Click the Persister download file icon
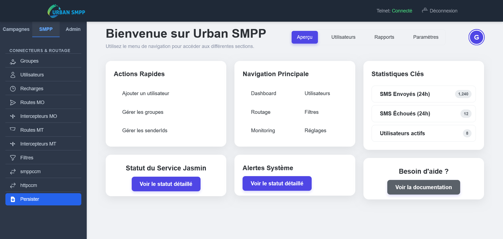503x239 pixels. click(x=13, y=199)
